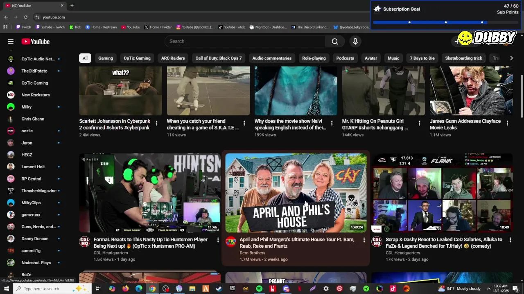Open the Windows Start menu
524x294 pixels.
[6, 289]
